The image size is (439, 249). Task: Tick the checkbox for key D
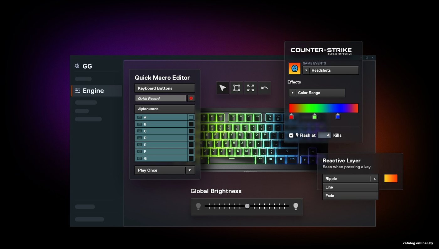tap(191, 138)
